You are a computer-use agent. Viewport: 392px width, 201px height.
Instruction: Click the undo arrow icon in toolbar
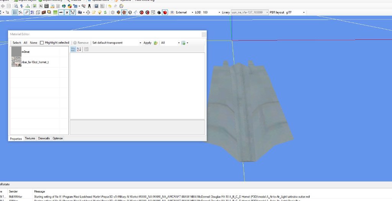pyautogui.click(x=109, y=6)
